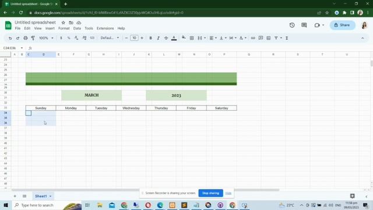Click the Functions sigma icon
The image size is (373, 210).
click(287, 38)
